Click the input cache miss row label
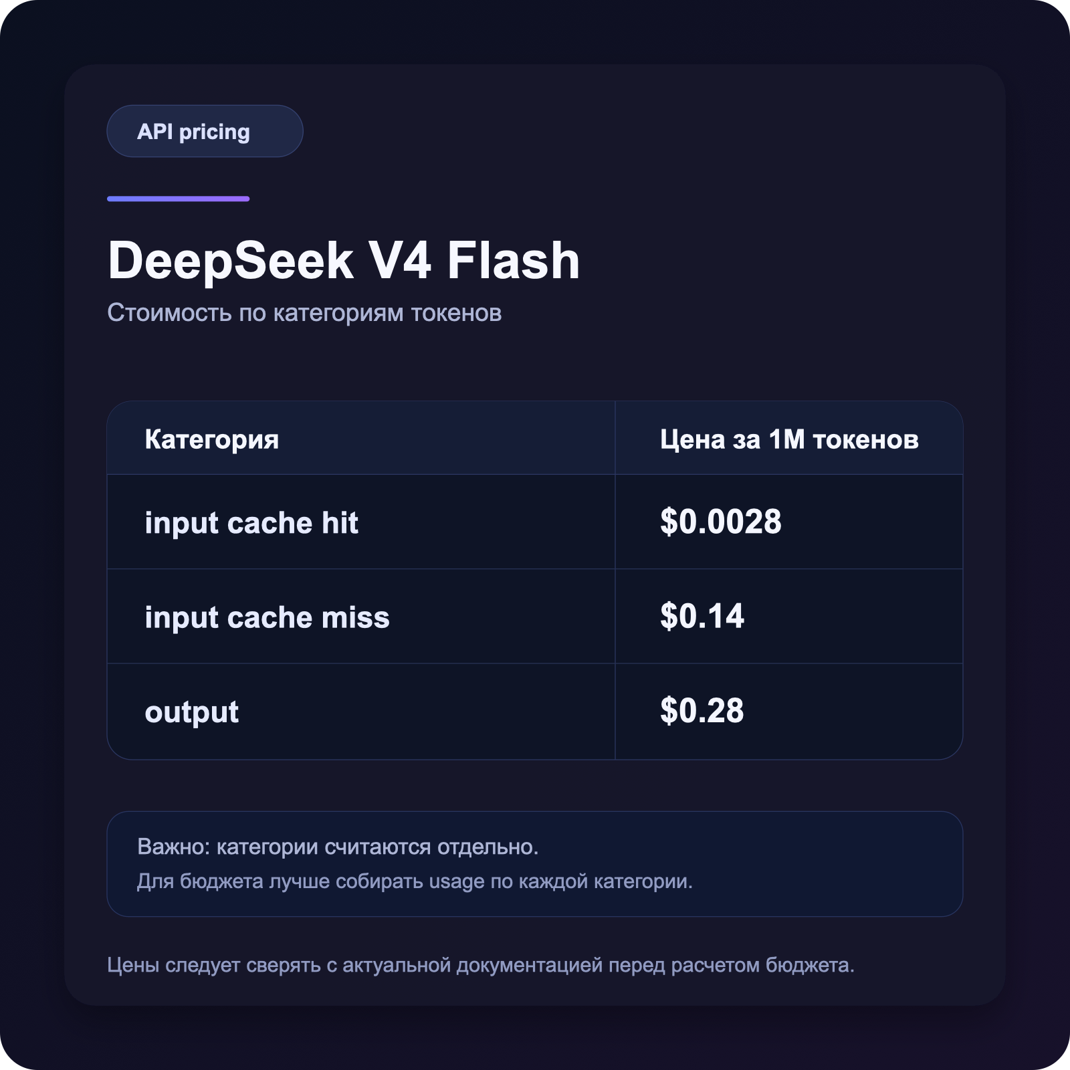The image size is (1070, 1070). (267, 617)
